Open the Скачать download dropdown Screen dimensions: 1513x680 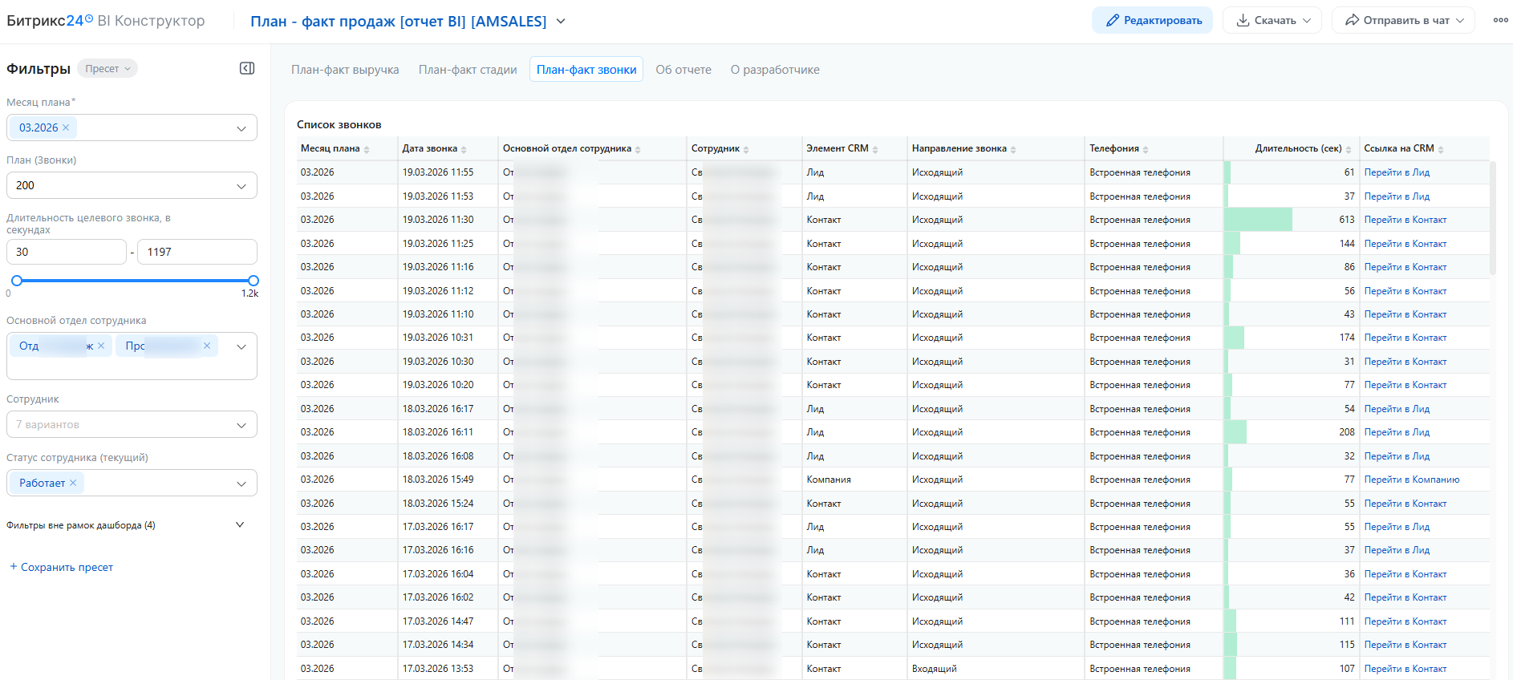[x=1273, y=21]
